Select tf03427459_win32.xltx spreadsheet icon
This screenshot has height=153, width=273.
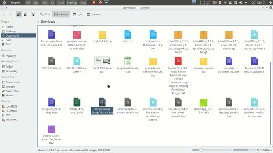tap(77, 102)
